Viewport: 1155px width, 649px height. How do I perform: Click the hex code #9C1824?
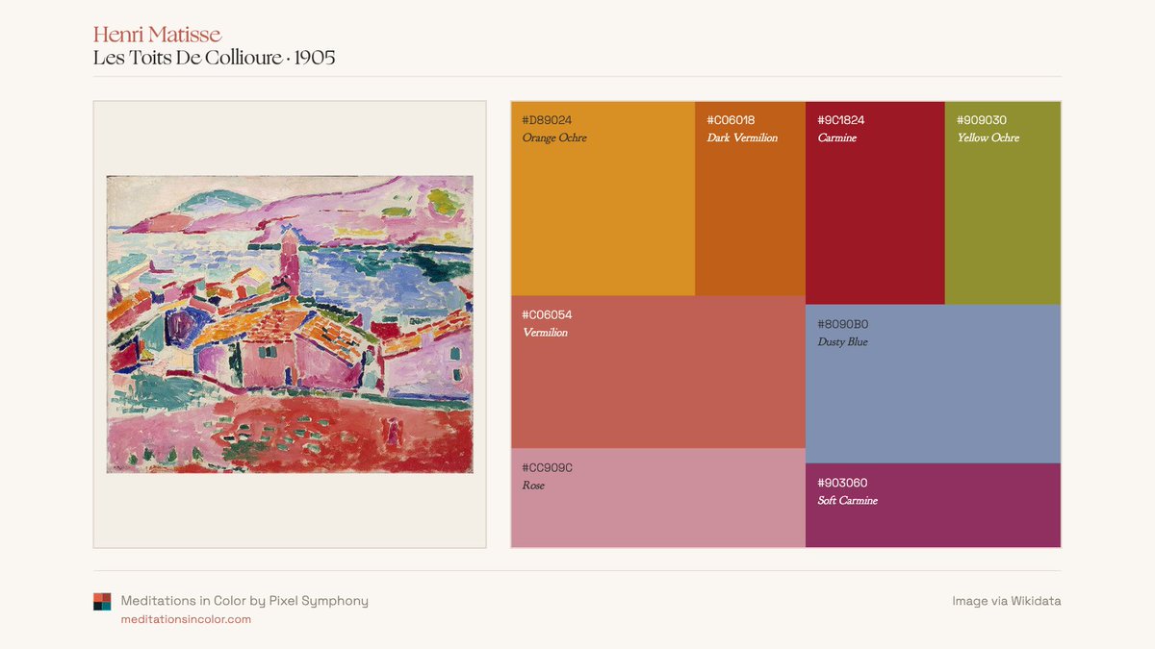coord(841,120)
